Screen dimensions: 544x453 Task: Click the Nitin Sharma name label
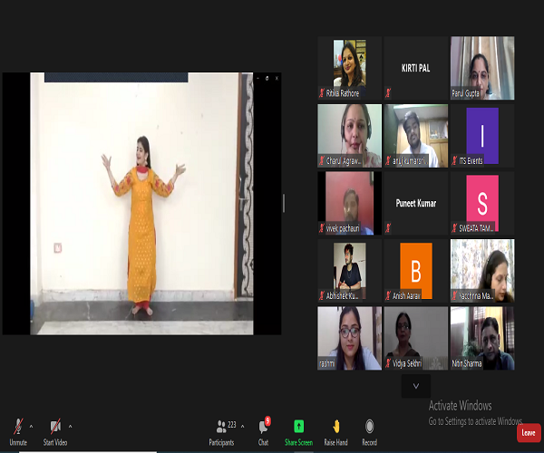(x=467, y=363)
